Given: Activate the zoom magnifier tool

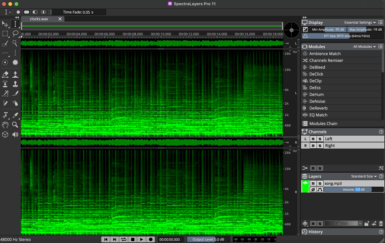Looking at the screenshot, I should (15, 125).
